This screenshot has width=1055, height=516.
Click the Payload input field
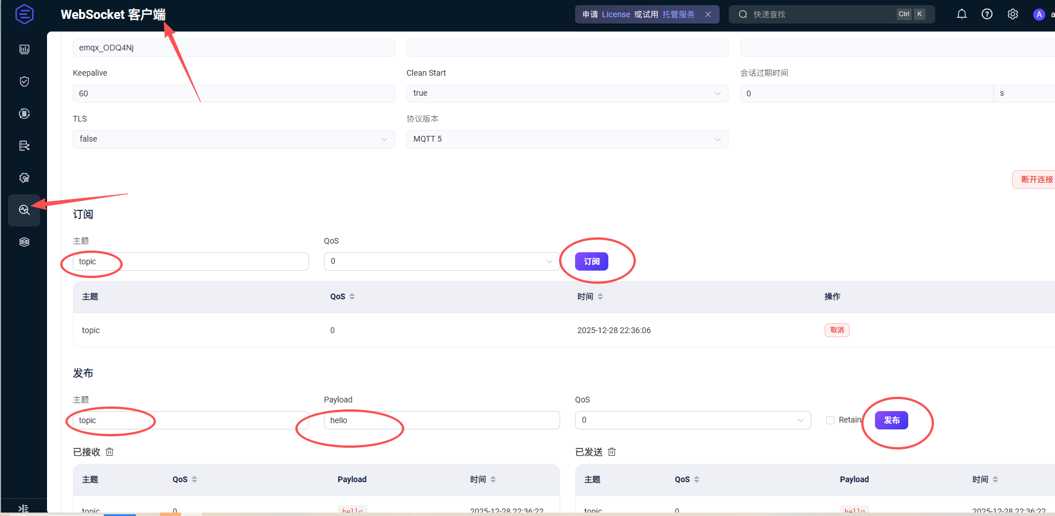click(x=441, y=420)
